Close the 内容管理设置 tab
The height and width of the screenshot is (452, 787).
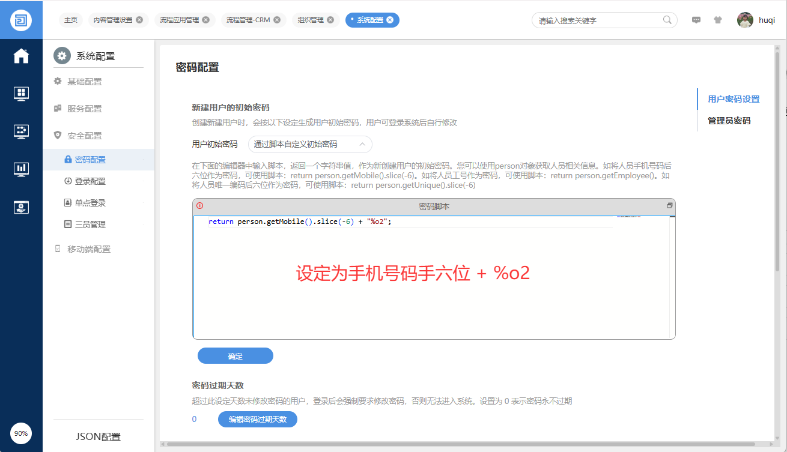tap(139, 20)
